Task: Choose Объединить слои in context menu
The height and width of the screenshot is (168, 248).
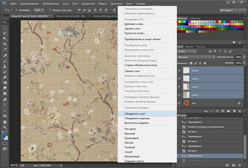Action: tap(147, 114)
